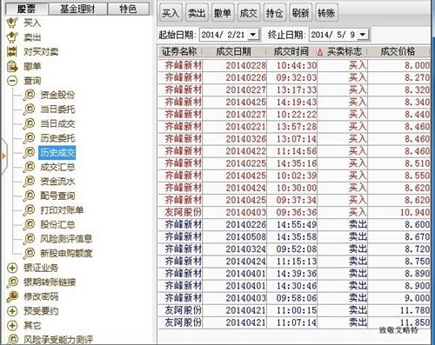Switch to the 基金理财 tab

[x=77, y=9]
